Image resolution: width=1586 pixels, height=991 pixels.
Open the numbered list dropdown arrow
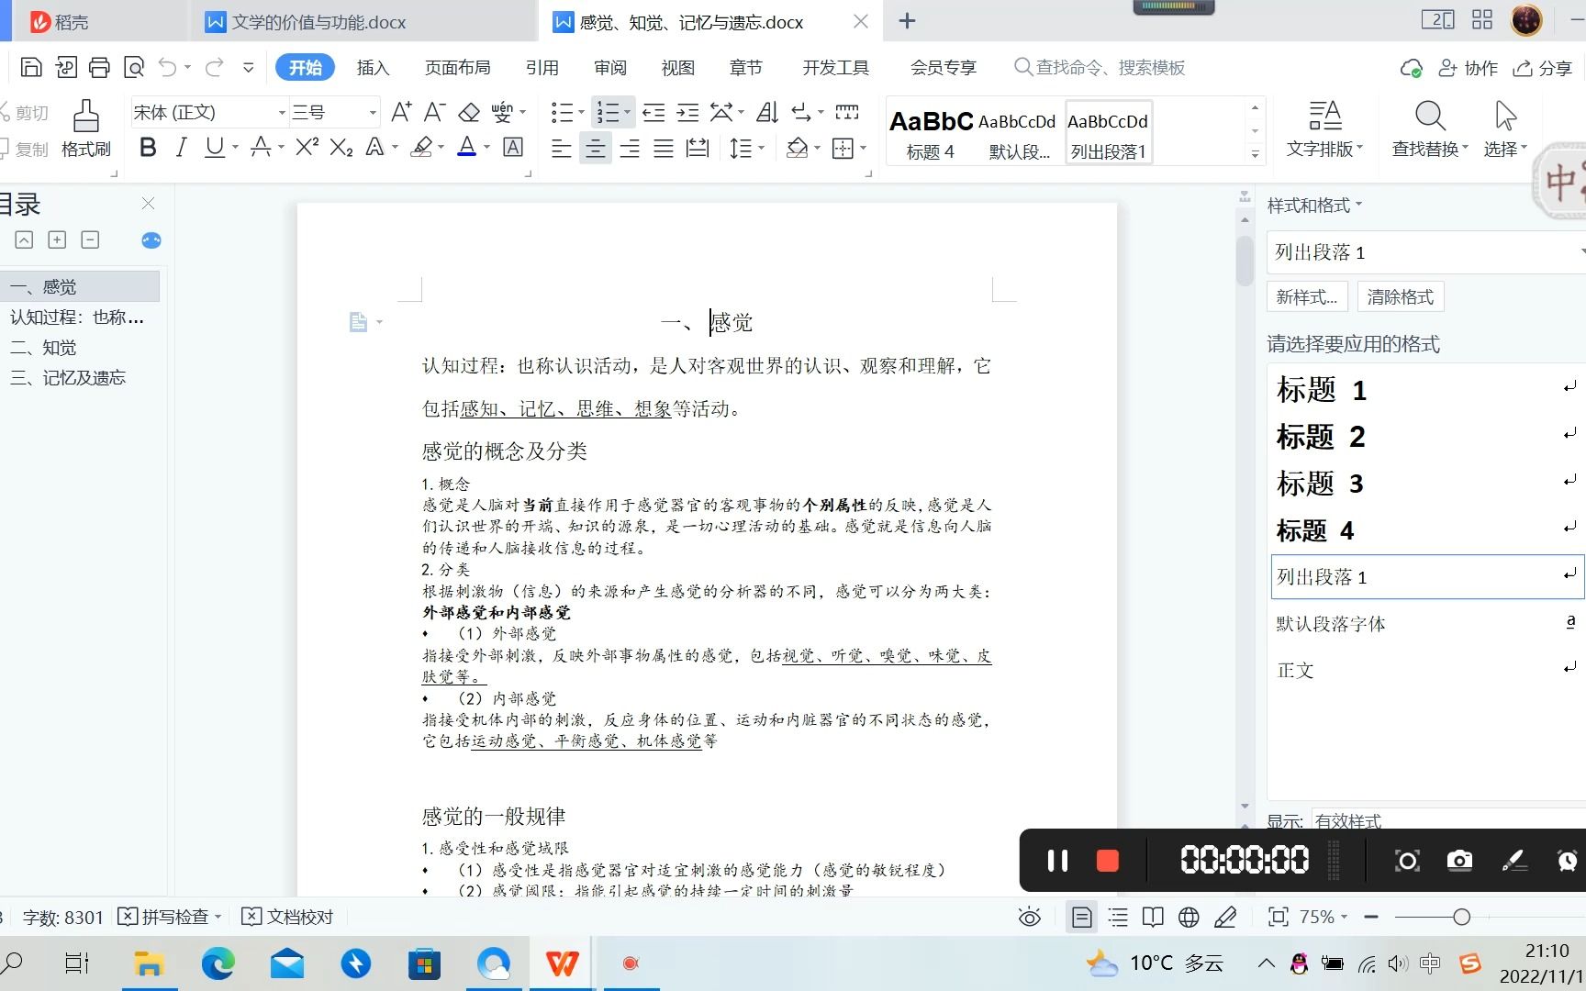pos(628,112)
